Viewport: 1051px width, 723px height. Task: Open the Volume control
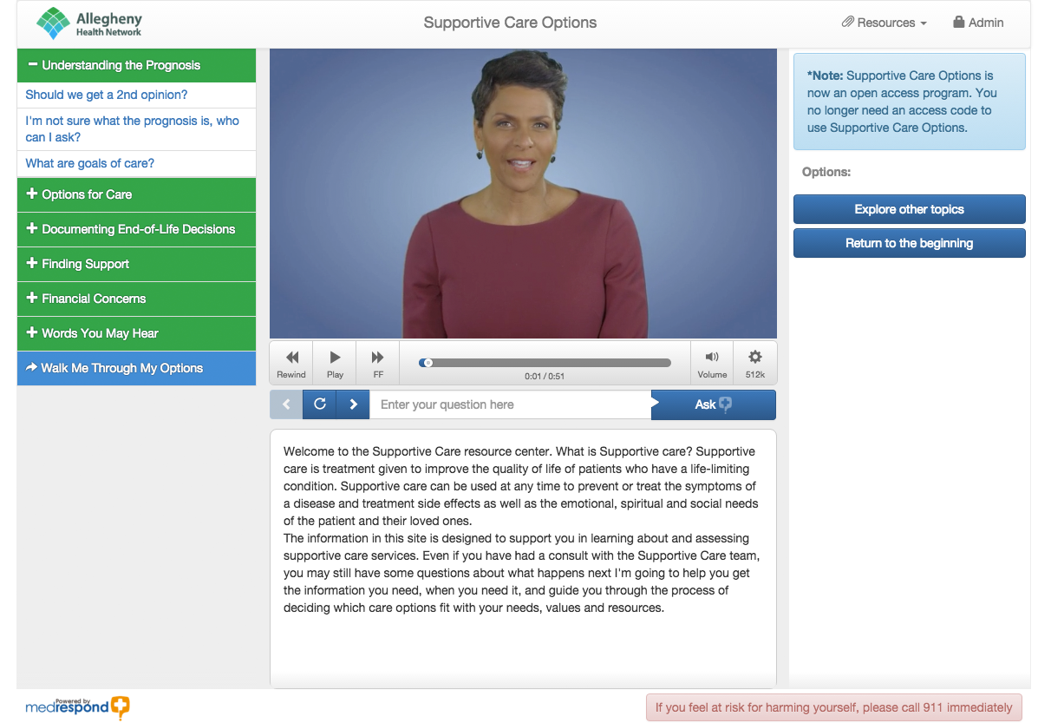click(x=712, y=363)
